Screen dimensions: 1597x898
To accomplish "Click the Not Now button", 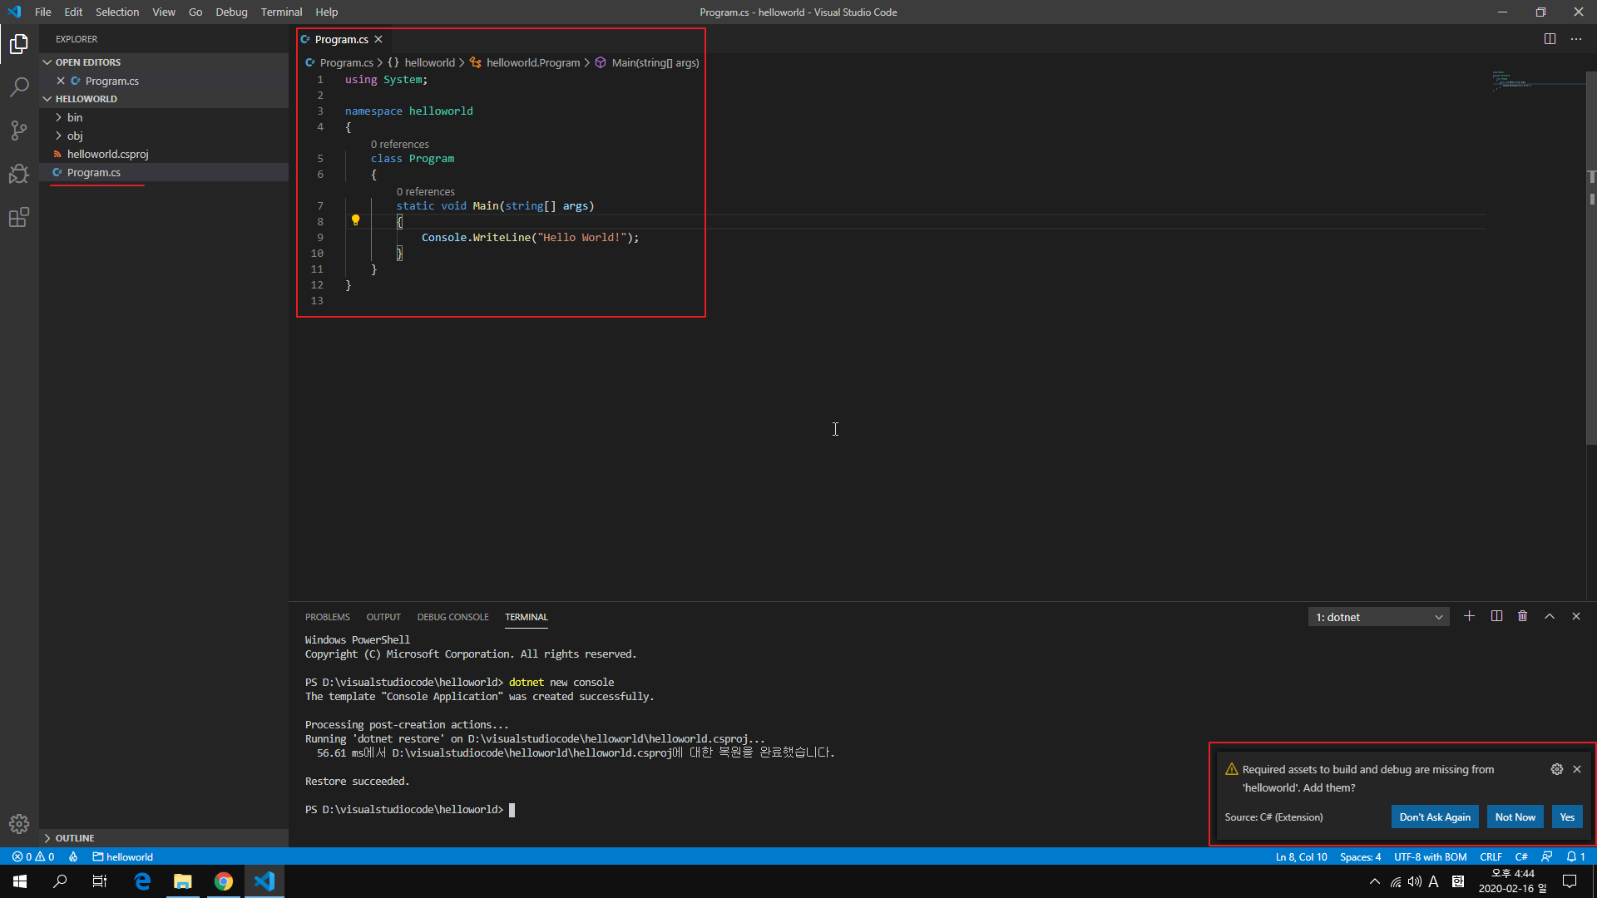I will tap(1515, 817).
